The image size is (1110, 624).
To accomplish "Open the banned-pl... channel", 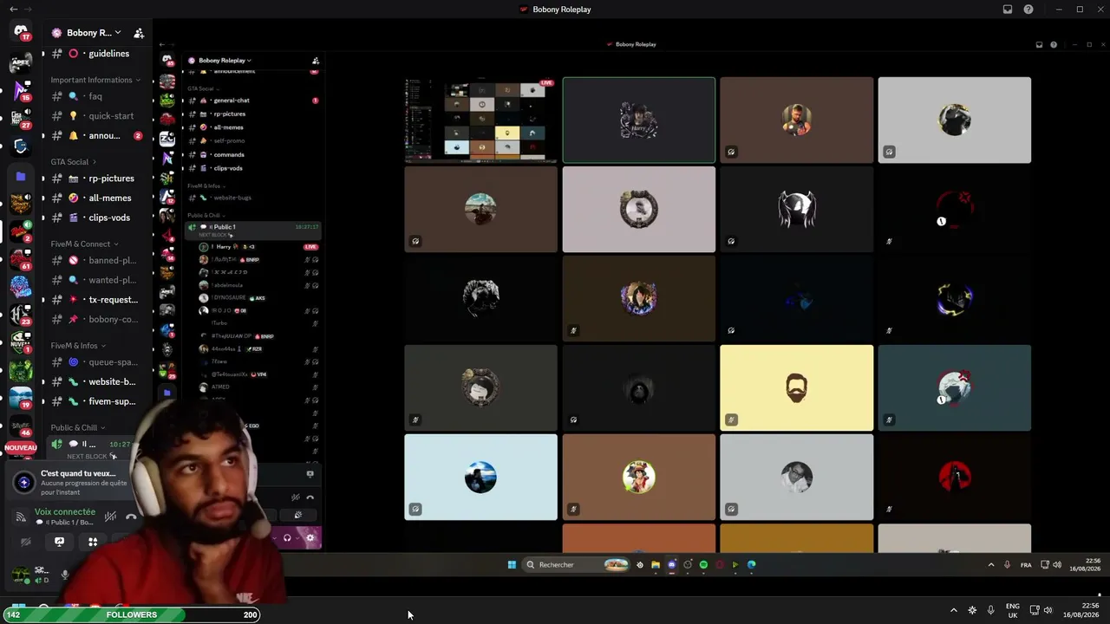I will point(96,260).
